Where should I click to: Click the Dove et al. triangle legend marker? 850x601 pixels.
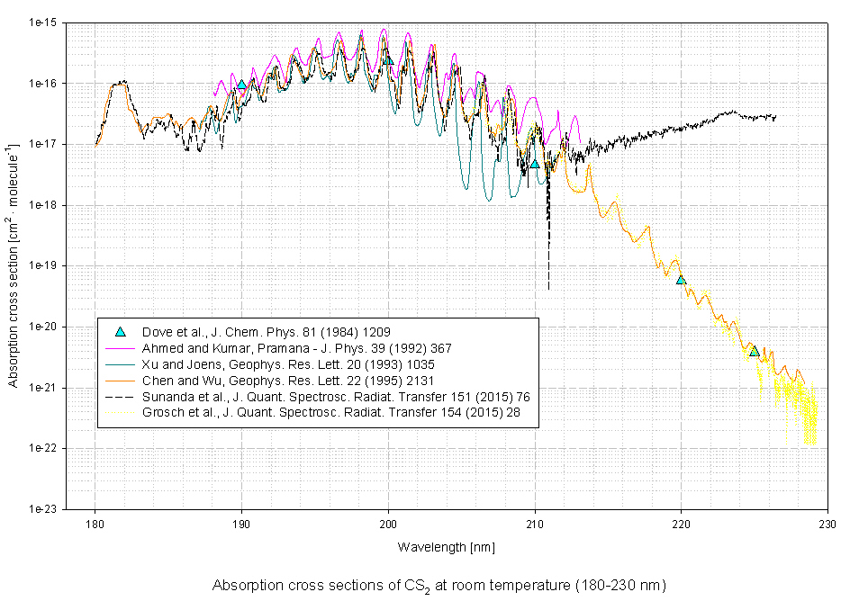(x=119, y=332)
